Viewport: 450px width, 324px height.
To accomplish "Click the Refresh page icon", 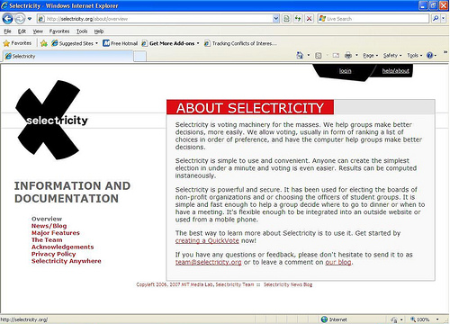I will pos(298,19).
